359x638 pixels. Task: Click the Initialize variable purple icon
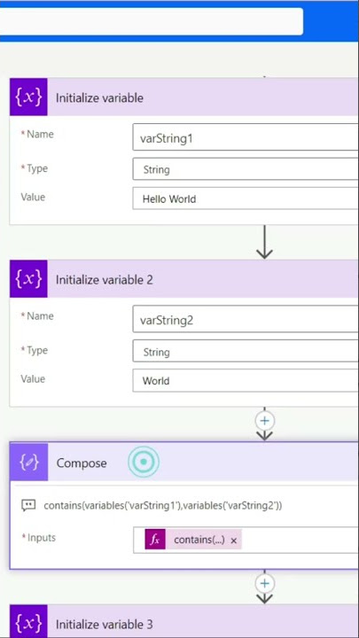28,97
